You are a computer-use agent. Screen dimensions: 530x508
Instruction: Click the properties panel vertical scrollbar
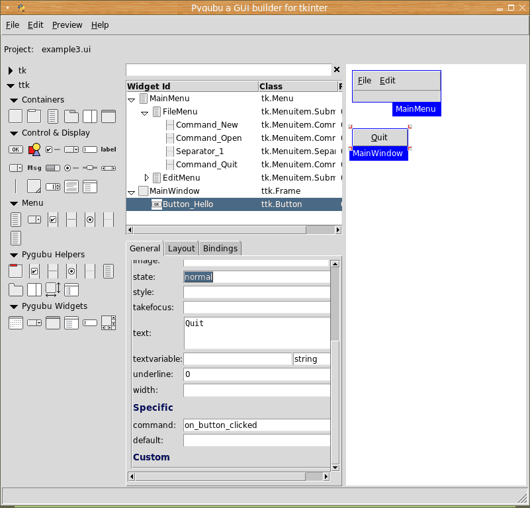335,366
